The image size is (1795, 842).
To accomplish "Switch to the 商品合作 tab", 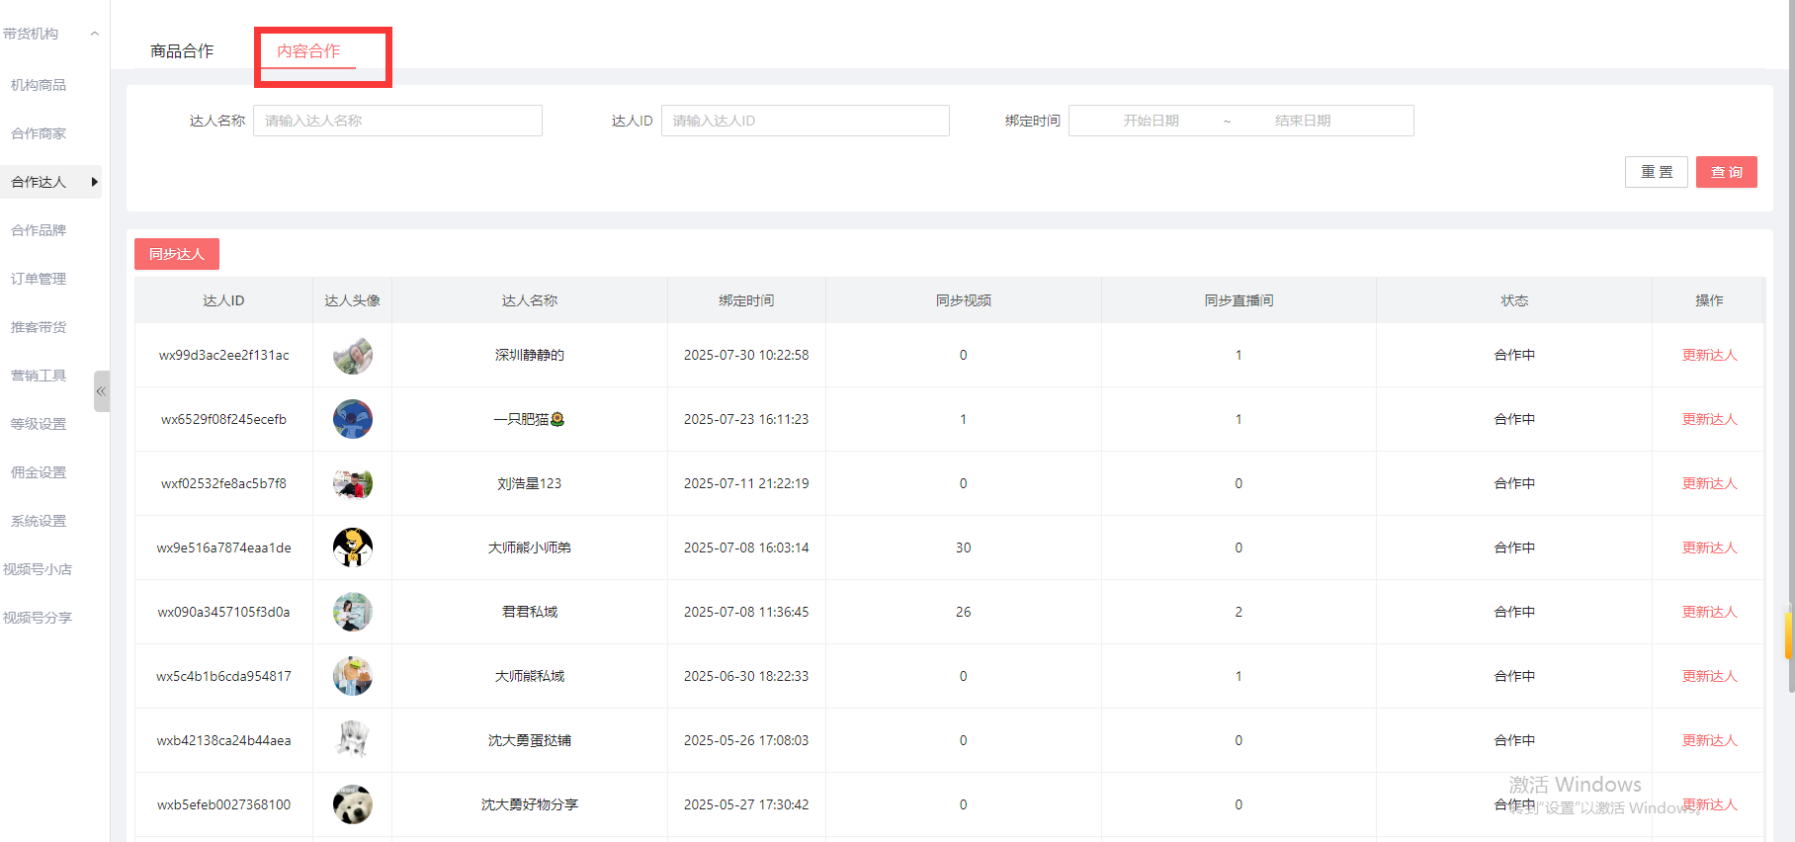I will [182, 51].
